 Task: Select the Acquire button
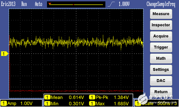click(x=161, y=36)
